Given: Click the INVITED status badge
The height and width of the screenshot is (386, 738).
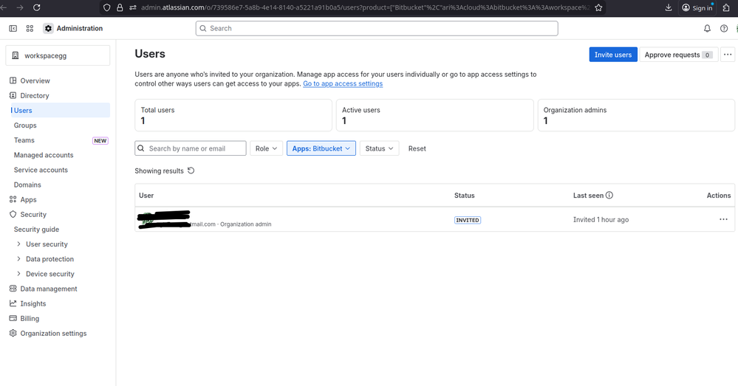Looking at the screenshot, I should (468, 220).
